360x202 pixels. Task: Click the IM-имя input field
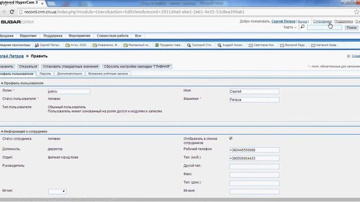[254, 191]
